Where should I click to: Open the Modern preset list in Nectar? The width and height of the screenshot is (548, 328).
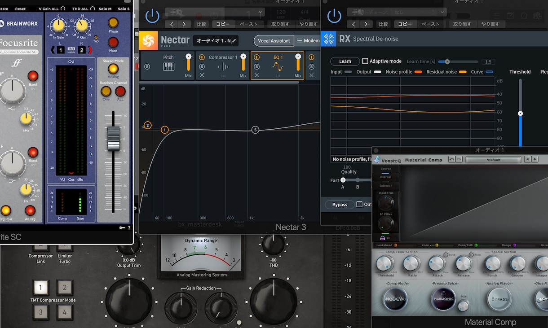308,41
